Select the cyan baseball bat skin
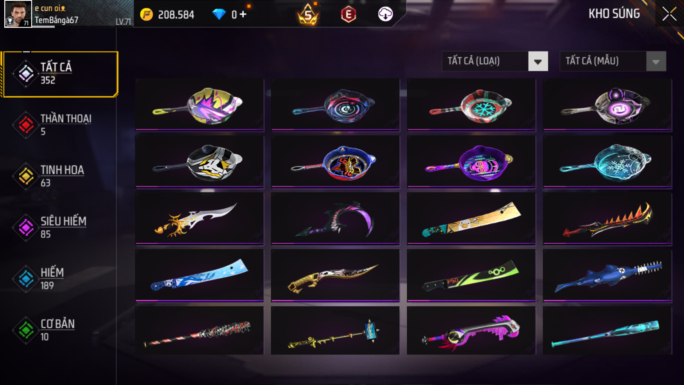Image resolution: width=684 pixels, height=385 pixels. [607, 331]
